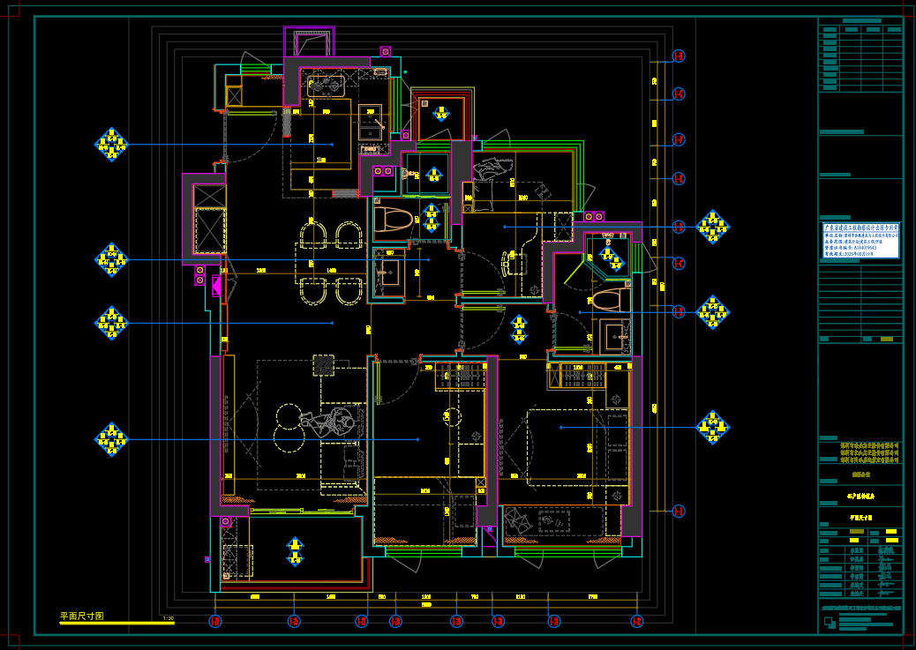The width and height of the screenshot is (916, 650).
Task: Select the double bed symbol in the top-left bedroom
Action: 327,141
